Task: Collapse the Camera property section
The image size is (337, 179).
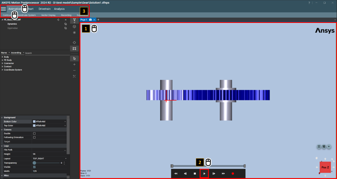Action: [x=2, y=130]
